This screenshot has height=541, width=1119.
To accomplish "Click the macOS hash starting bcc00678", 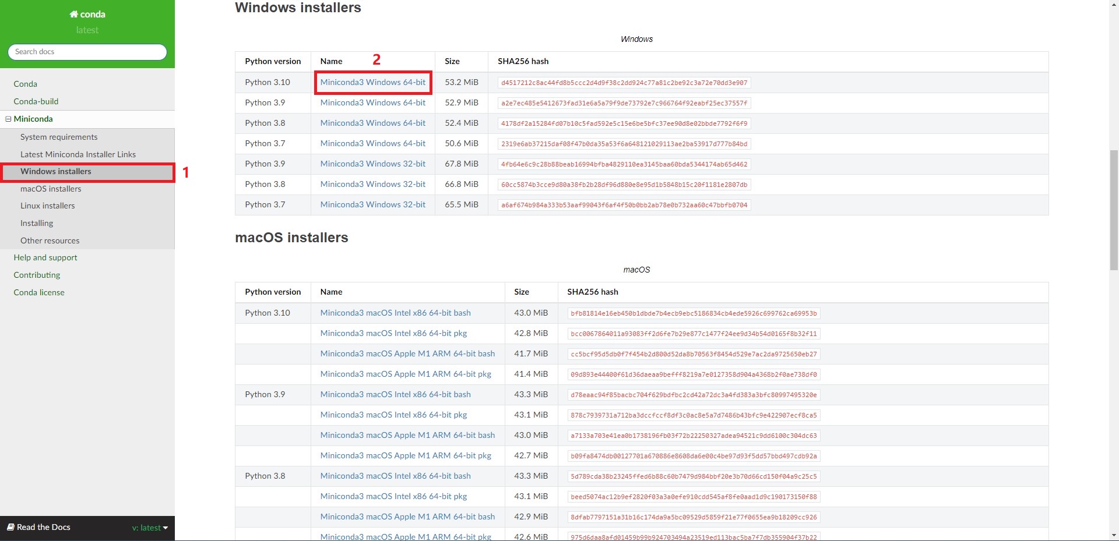I will coord(694,334).
